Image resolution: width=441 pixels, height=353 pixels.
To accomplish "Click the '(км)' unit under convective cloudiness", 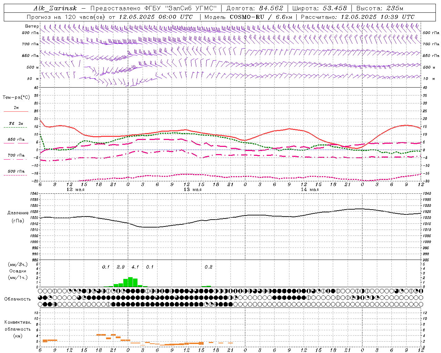I will (x=18, y=335).
